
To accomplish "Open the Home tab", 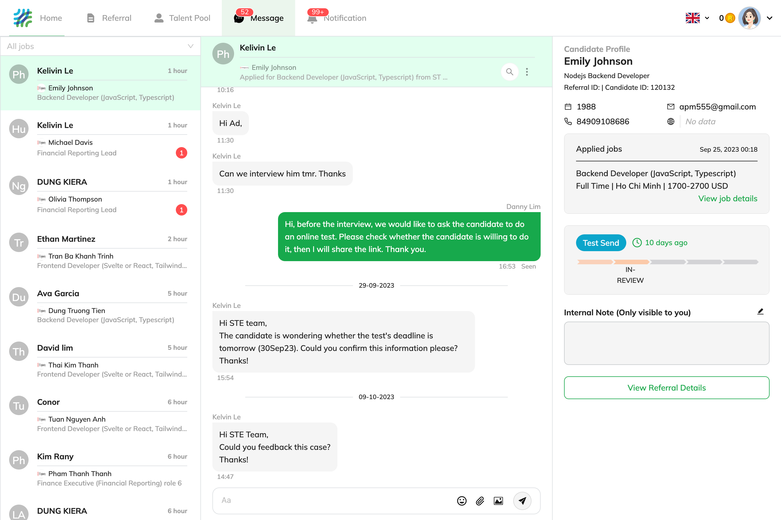I will click(51, 18).
